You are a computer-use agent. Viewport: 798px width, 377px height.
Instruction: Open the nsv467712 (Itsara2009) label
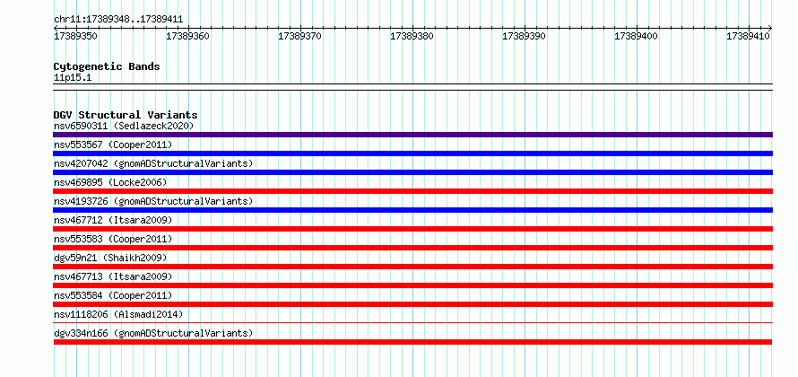coord(113,220)
